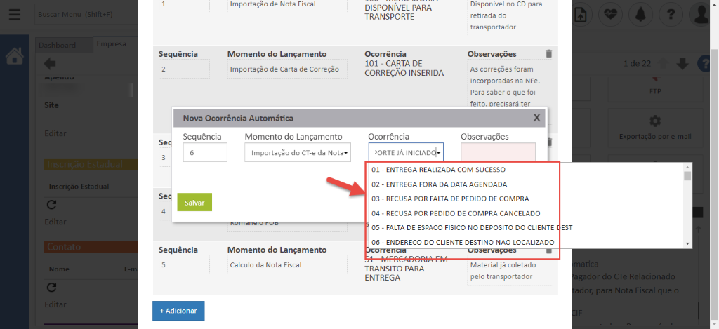Click Importação de Nota Fiscal field
The width and height of the screenshot is (719, 329).
(289, 5)
